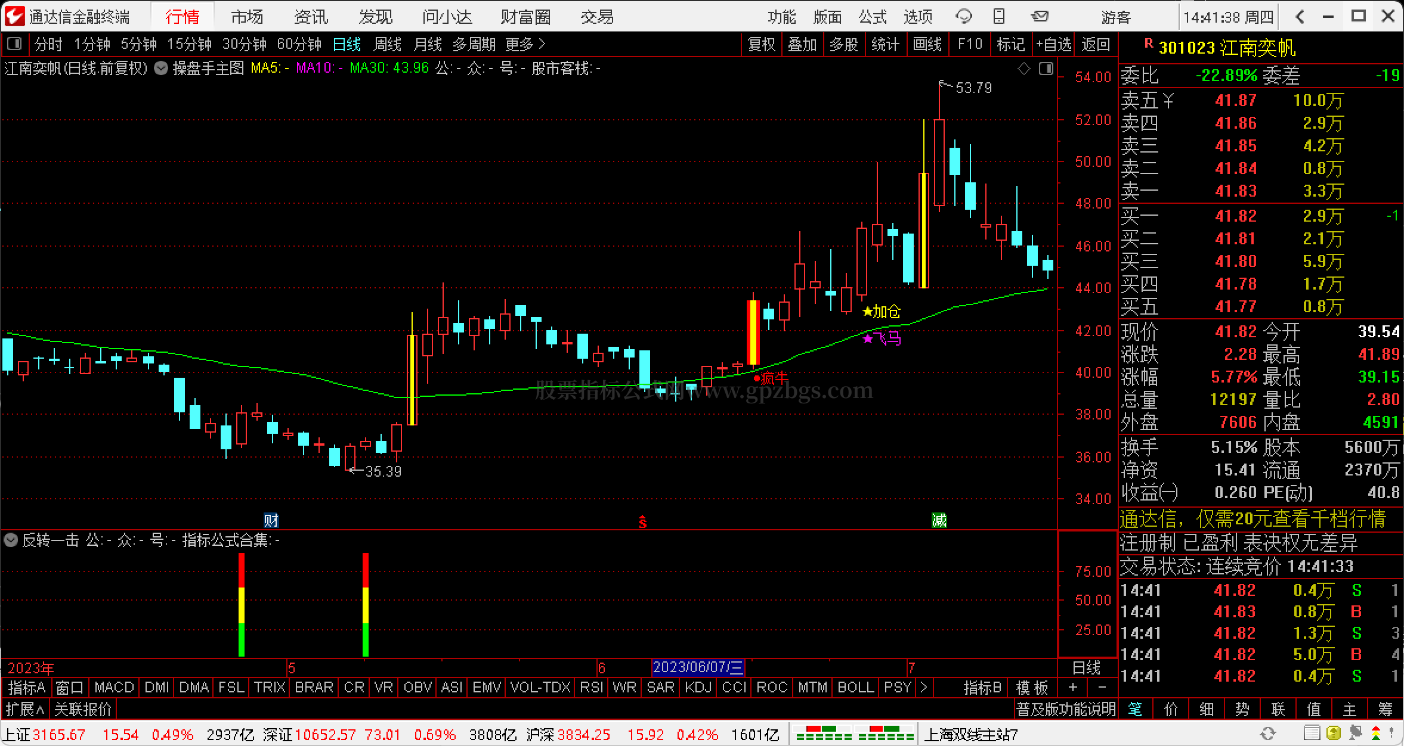Open the list window icon in status bar
The height and width of the screenshot is (746, 1404).
click(1312, 733)
